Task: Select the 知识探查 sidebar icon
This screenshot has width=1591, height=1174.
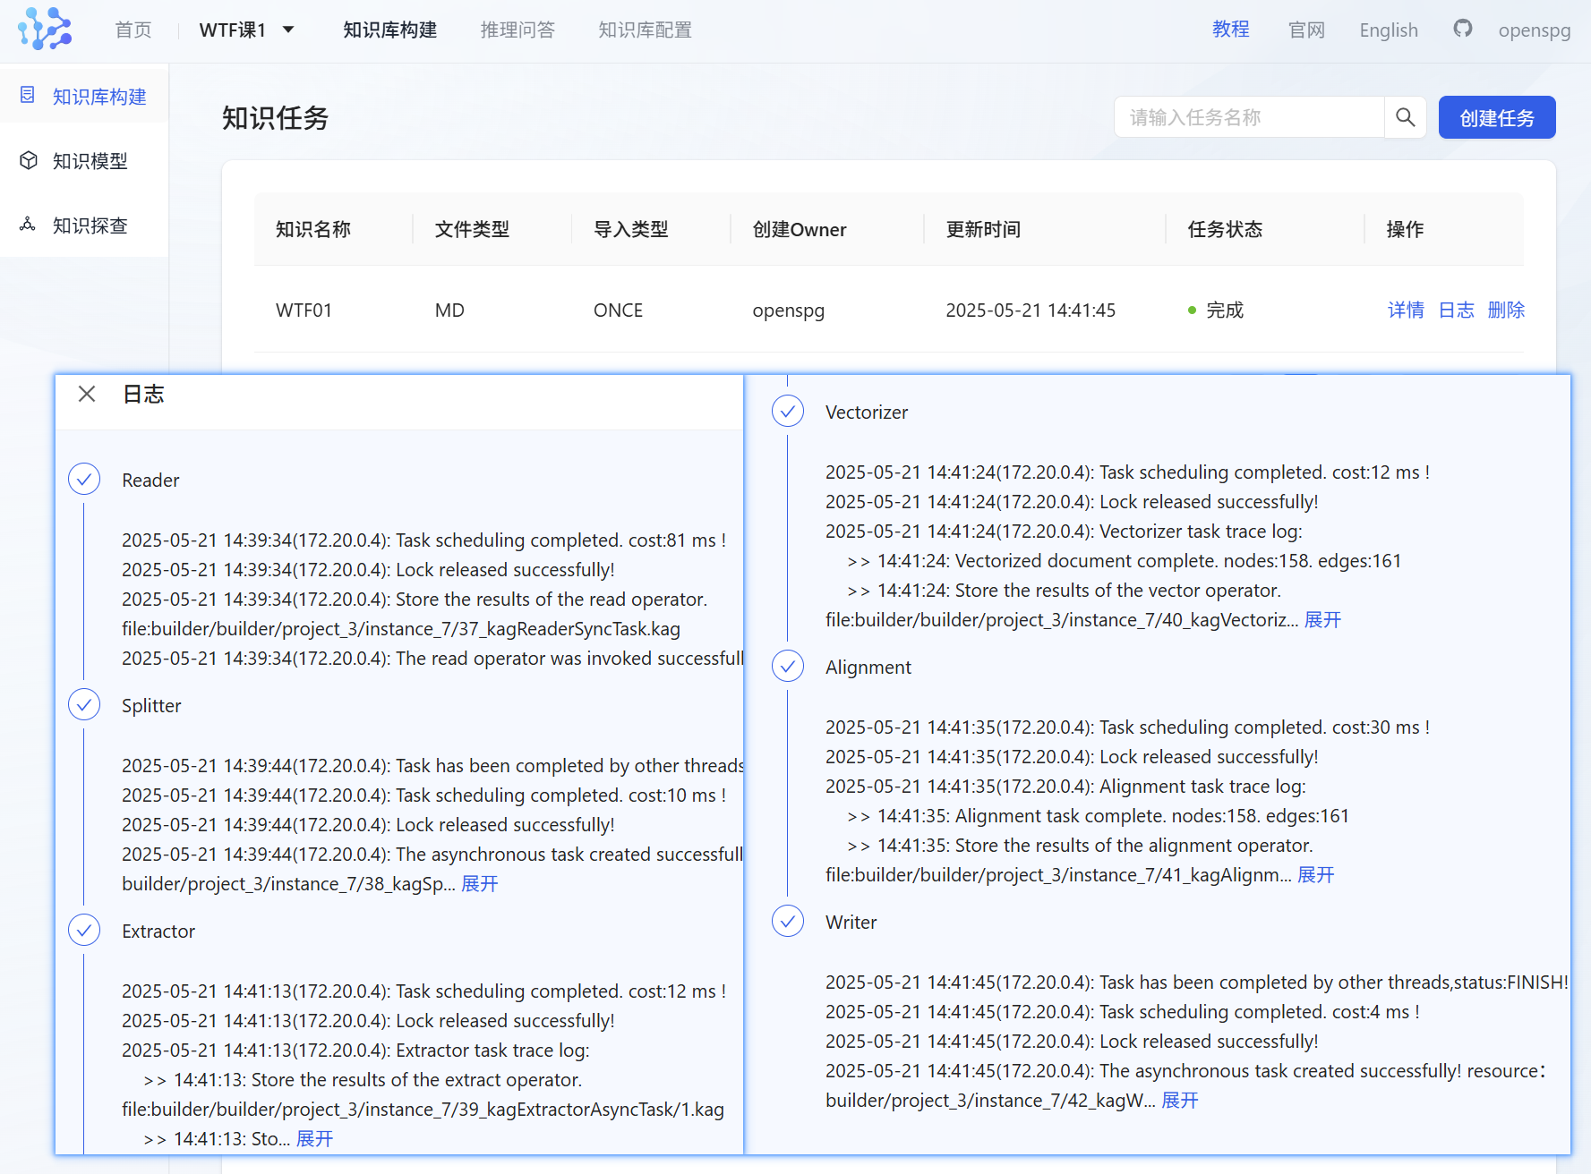Action: click(x=28, y=225)
